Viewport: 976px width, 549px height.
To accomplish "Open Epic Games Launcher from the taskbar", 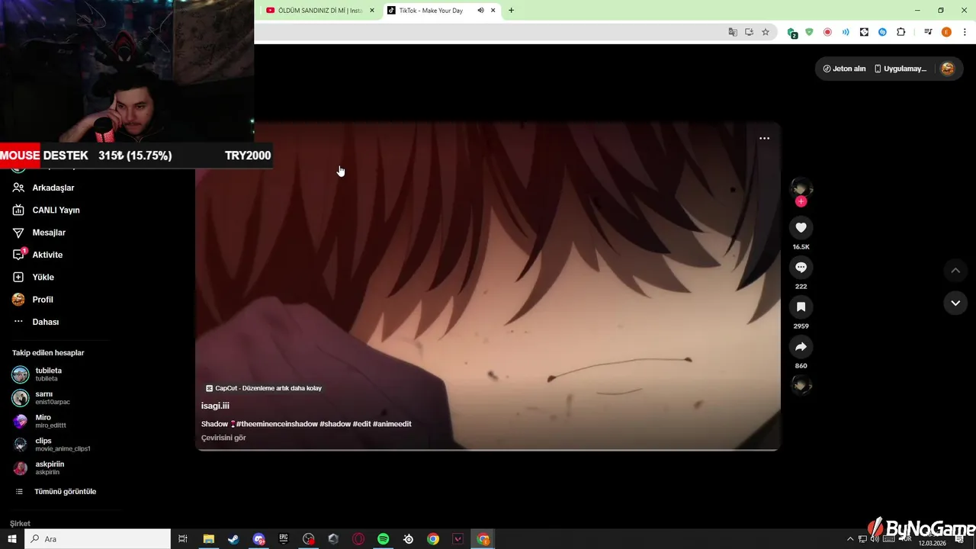I will coord(284,539).
